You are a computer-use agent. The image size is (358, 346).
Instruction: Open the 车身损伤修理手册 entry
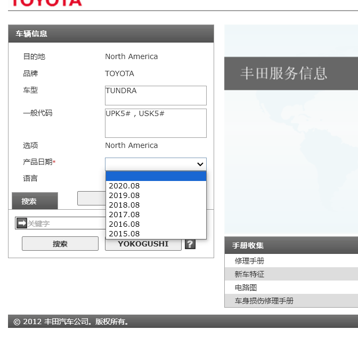(264, 301)
